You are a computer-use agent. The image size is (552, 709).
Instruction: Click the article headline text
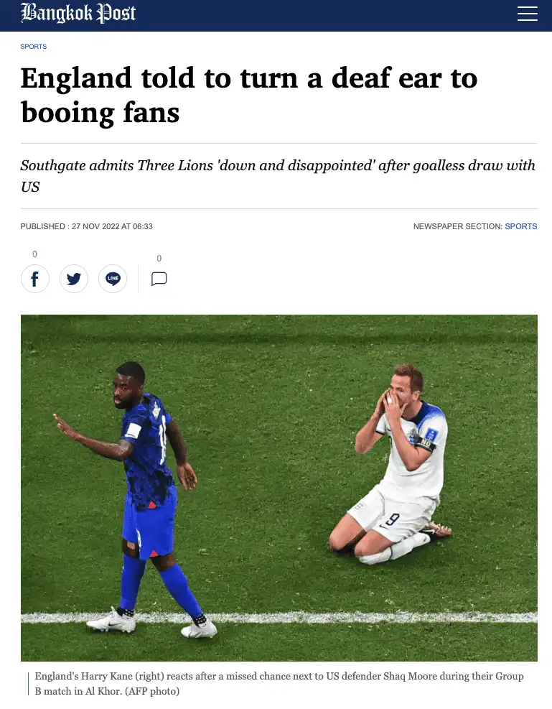[x=249, y=95]
